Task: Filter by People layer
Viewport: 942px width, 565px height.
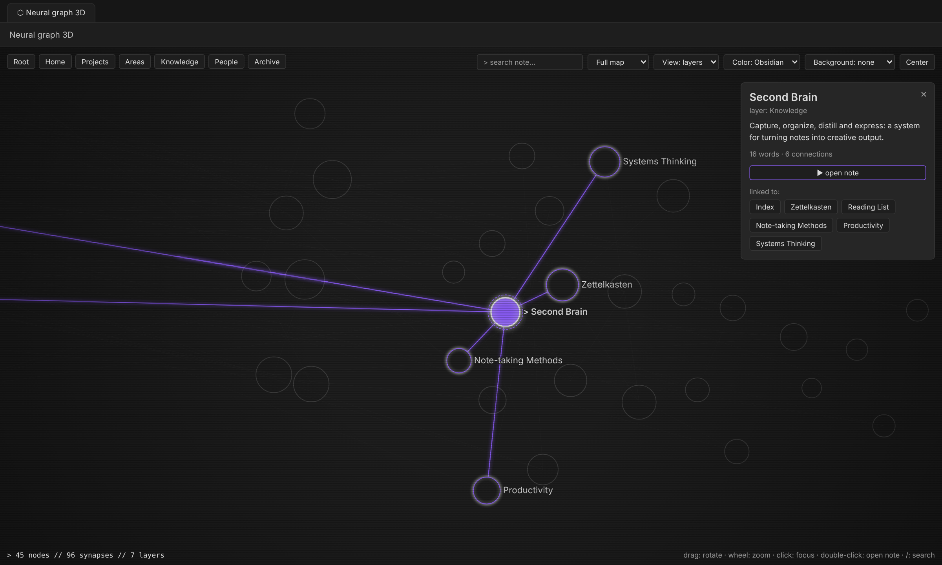Action: (226, 62)
